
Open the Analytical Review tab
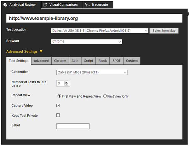point(21,5)
